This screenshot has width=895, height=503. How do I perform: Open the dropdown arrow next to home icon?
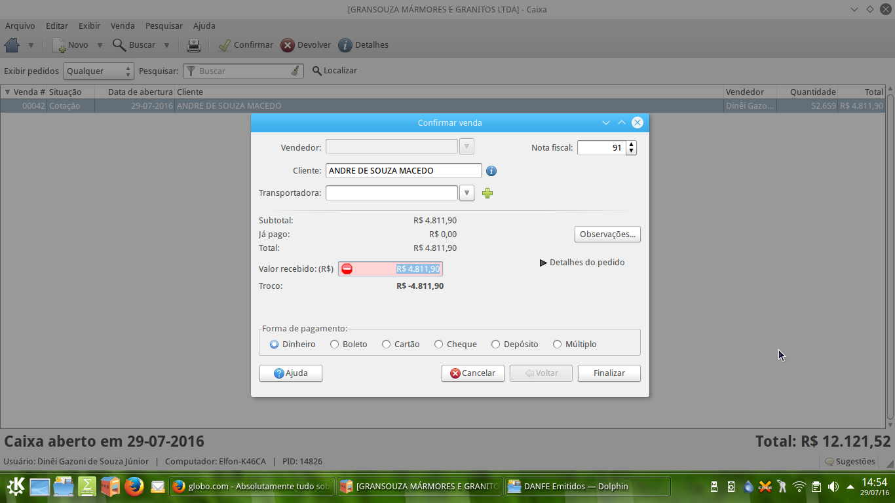coord(31,45)
